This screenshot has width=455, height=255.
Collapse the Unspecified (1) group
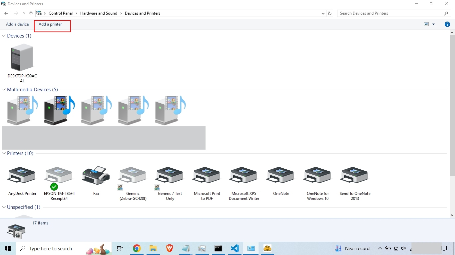[x=4, y=207]
